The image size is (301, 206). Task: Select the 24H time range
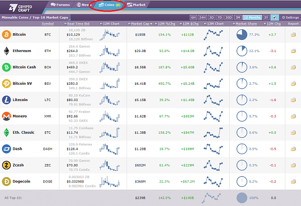pos(202,17)
